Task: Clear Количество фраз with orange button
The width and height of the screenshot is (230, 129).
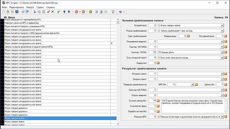Action: point(158,106)
